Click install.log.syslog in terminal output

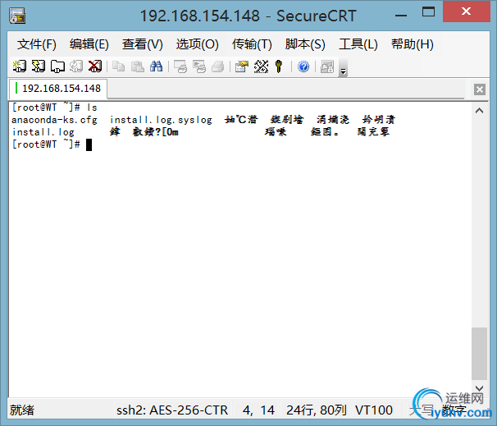pyautogui.click(x=161, y=120)
